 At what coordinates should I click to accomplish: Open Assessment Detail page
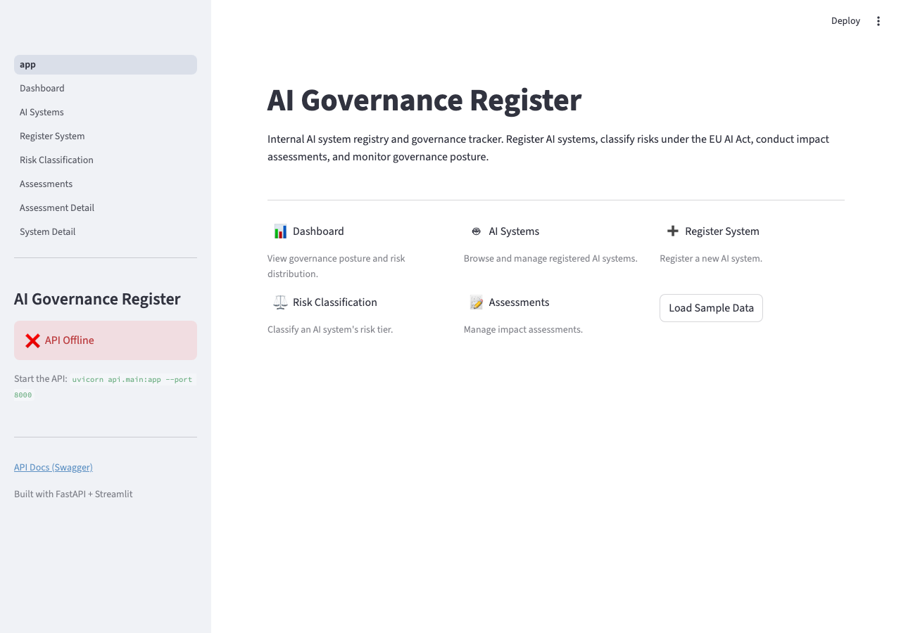pyautogui.click(x=57, y=207)
